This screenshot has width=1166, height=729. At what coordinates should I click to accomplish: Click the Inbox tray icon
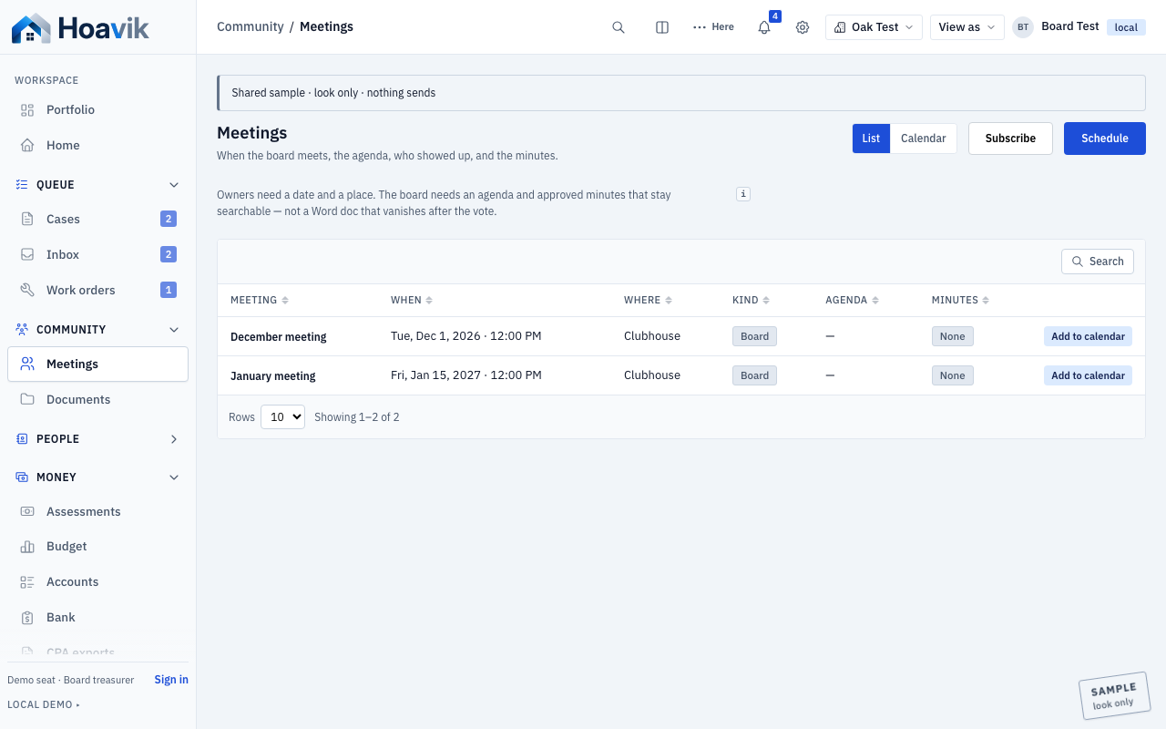pos(27,255)
